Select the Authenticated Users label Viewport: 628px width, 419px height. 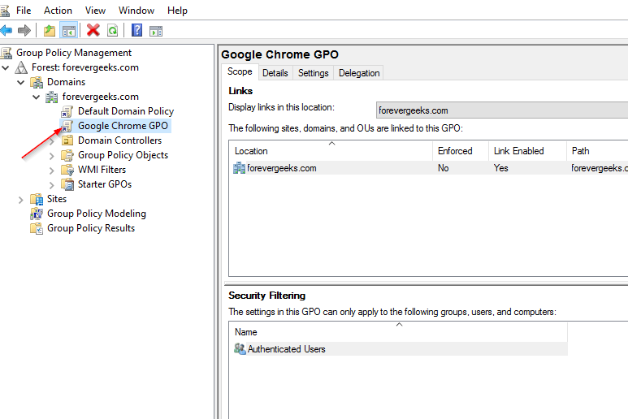point(286,349)
